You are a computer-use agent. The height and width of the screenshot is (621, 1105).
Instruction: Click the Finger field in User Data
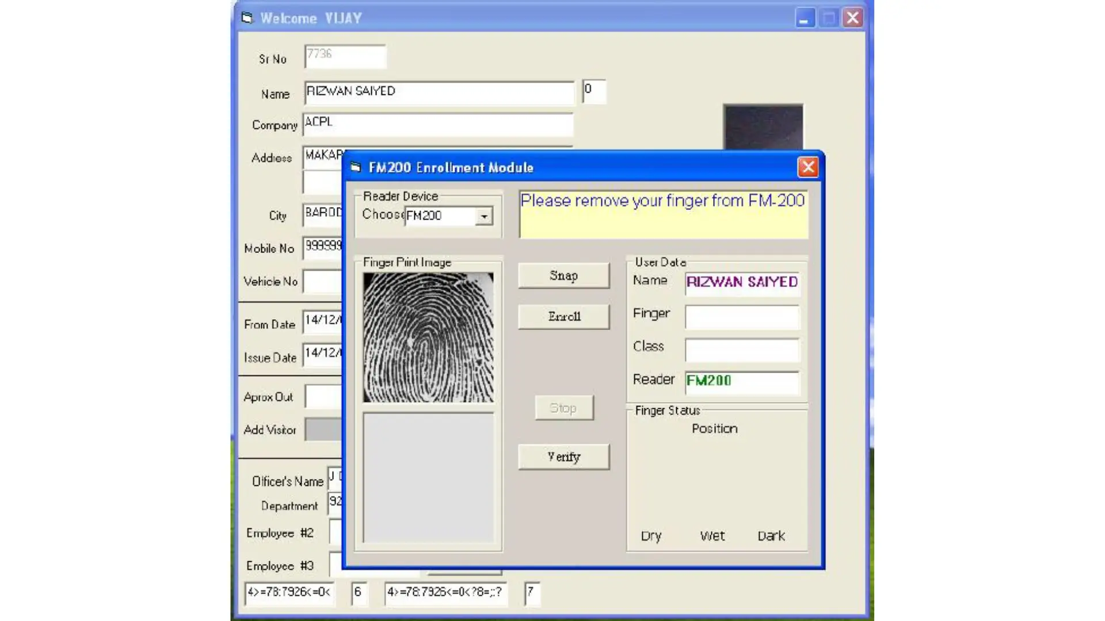(x=742, y=317)
